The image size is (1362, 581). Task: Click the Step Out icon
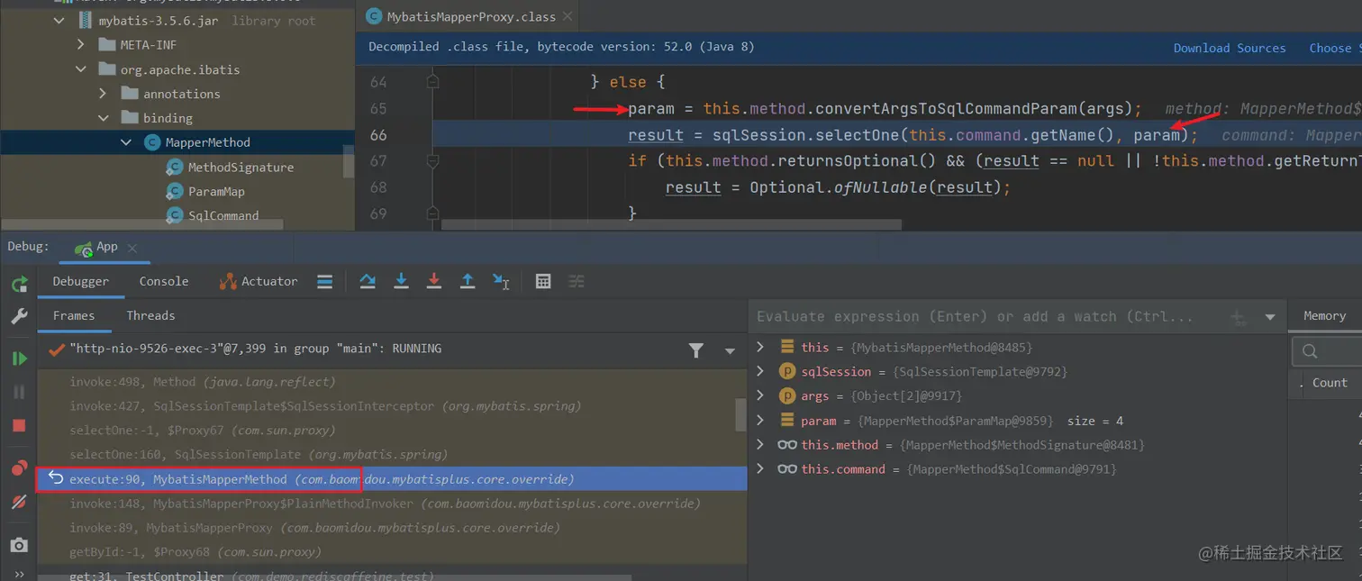pos(468,282)
